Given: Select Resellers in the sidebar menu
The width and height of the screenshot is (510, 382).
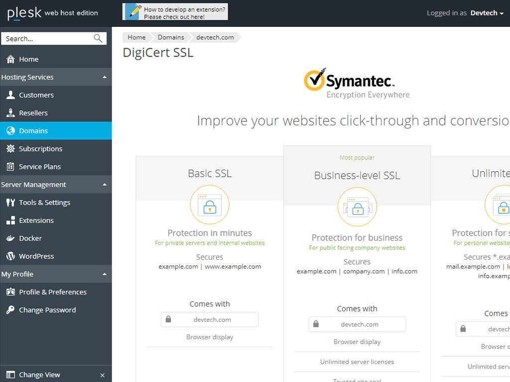Looking at the screenshot, I should point(33,113).
